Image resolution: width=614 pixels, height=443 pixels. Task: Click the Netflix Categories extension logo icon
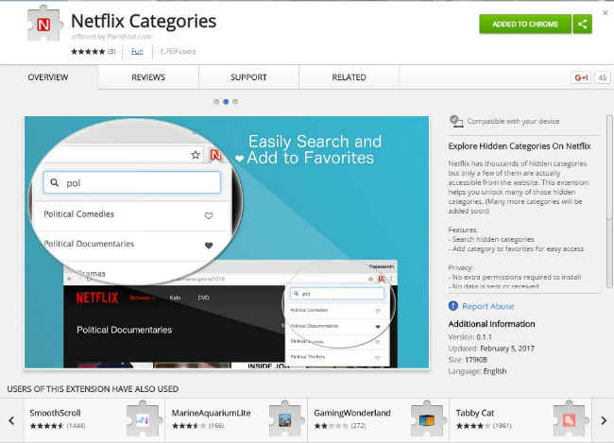44,25
